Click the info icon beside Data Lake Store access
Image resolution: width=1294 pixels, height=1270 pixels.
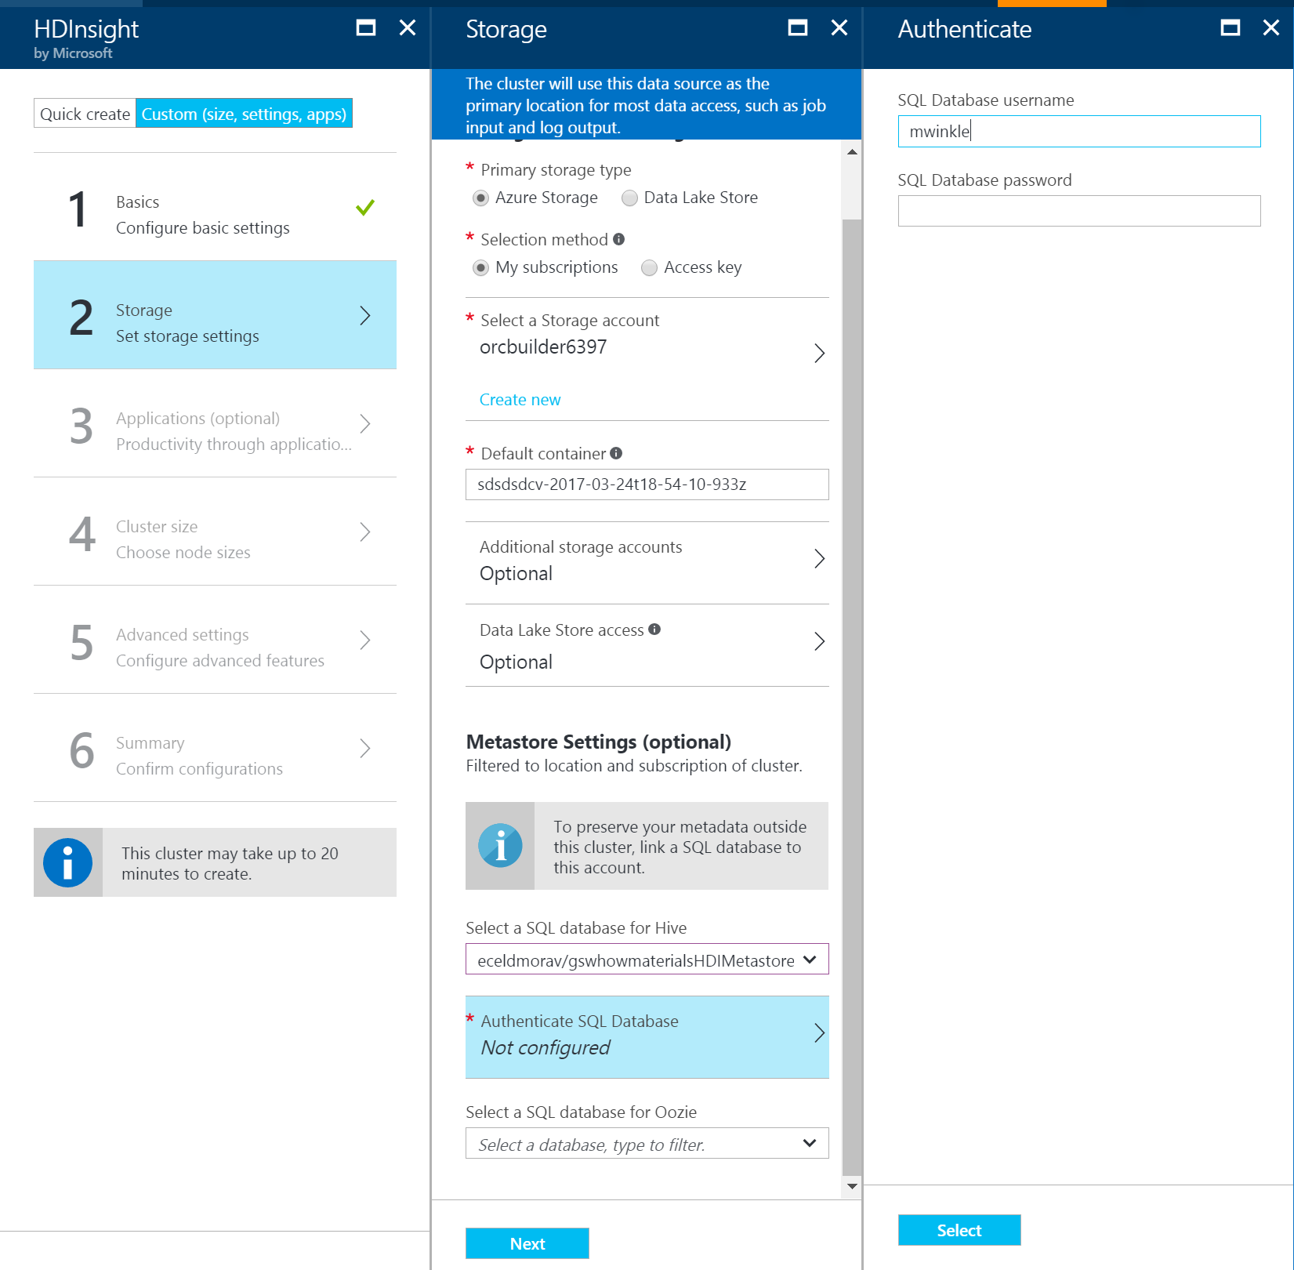tap(654, 630)
